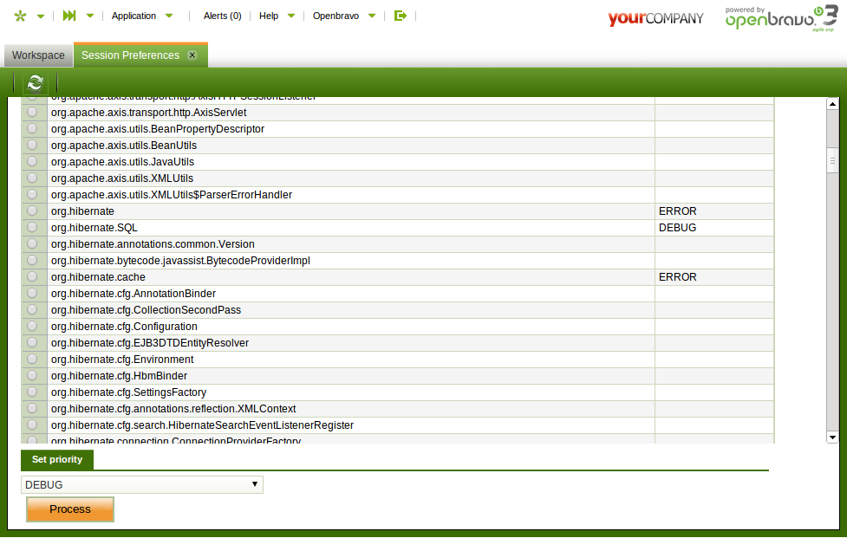Select radio button for org.hibernate.cache
The height and width of the screenshot is (538, 847).
pos(32,277)
